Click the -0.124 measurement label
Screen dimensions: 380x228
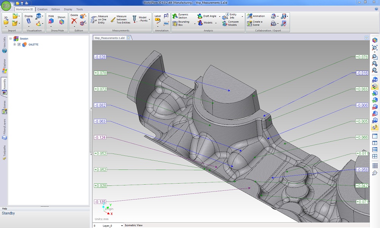pyautogui.click(x=100, y=137)
